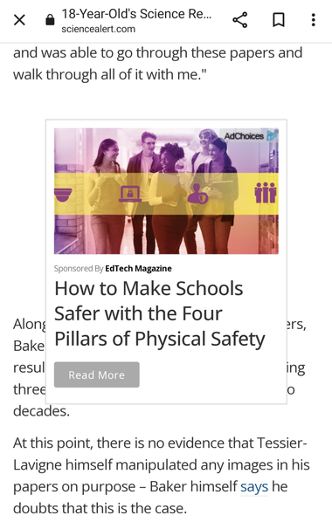Tap the sciencealert.com domain text

coord(98,30)
